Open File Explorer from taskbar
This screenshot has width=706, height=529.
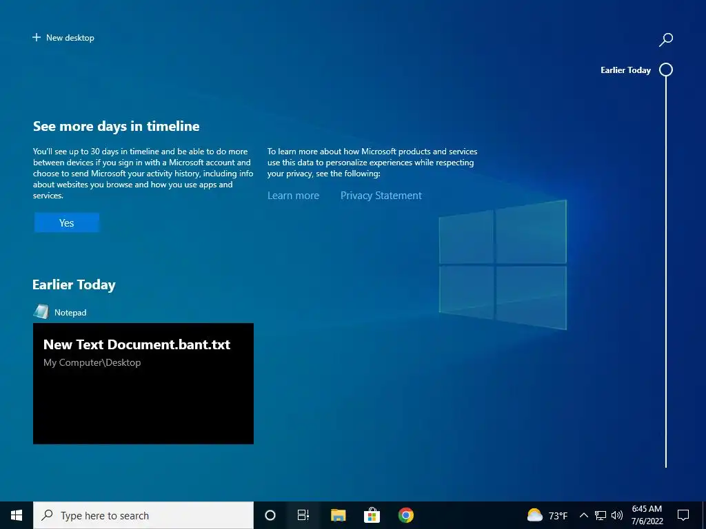pyautogui.click(x=338, y=515)
